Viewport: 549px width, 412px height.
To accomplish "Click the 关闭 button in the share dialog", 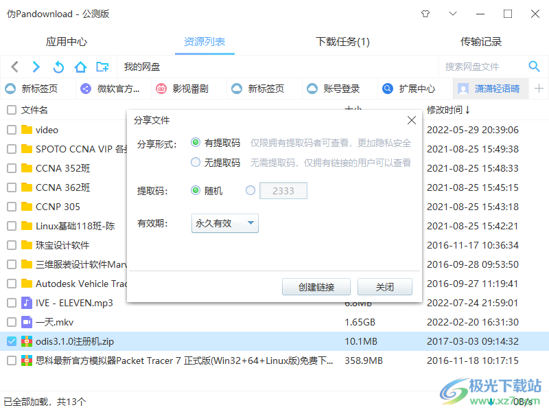I will coord(385,286).
